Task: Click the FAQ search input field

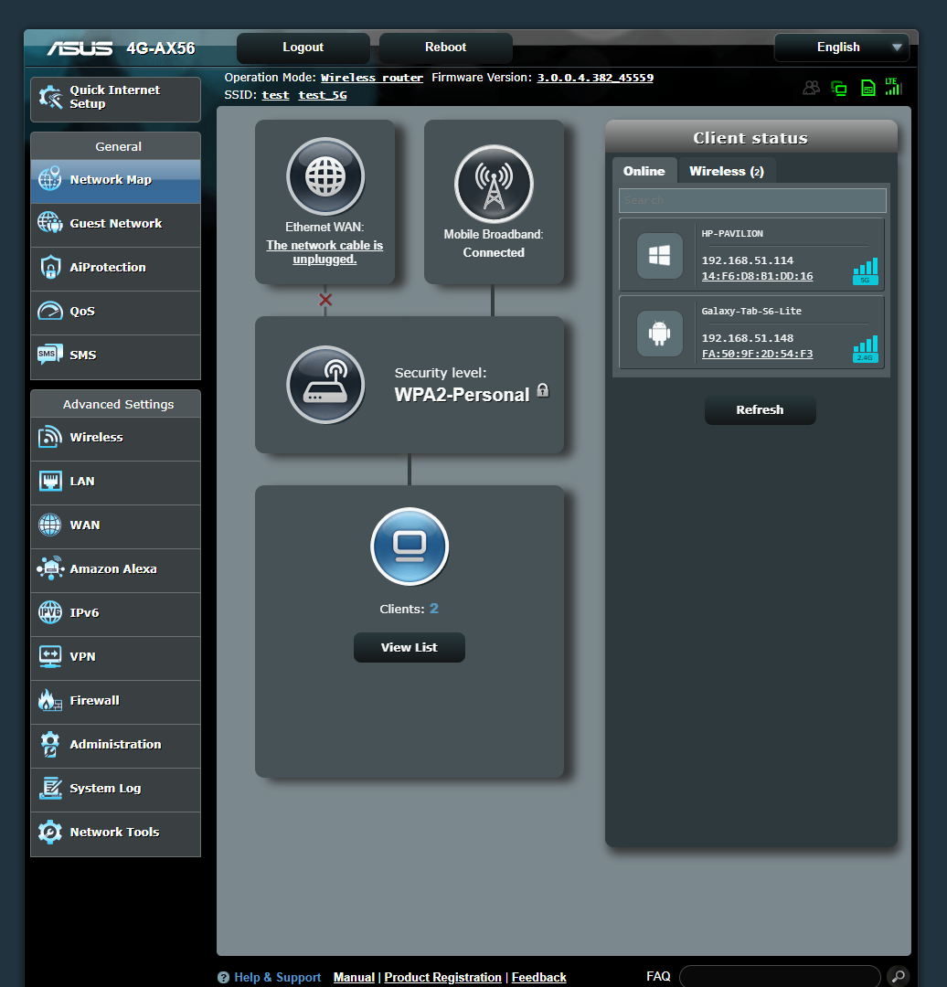Action: pos(780,976)
